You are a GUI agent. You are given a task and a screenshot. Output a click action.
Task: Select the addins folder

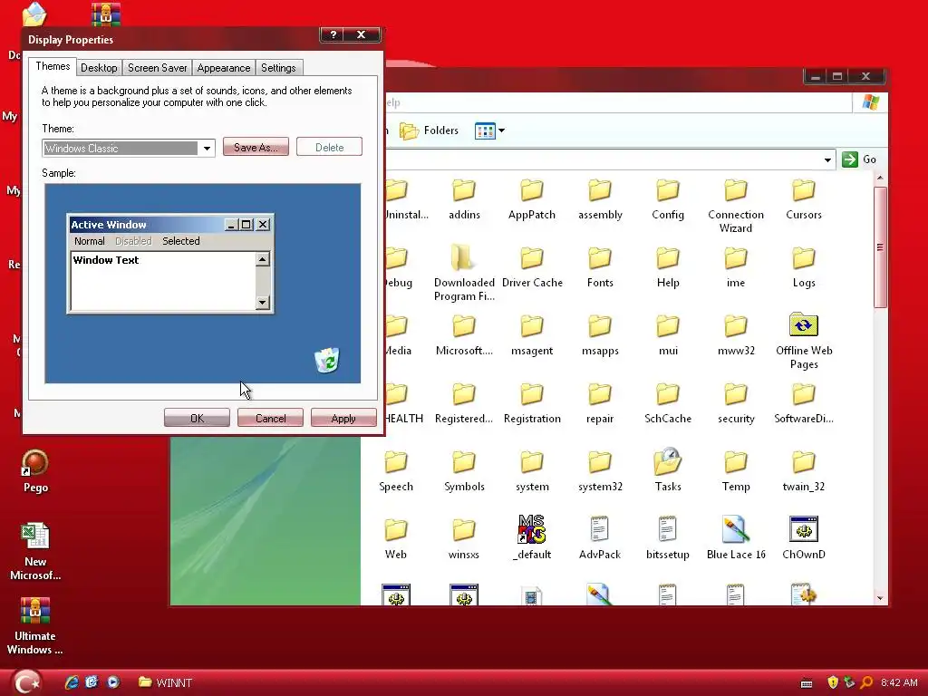point(464,200)
